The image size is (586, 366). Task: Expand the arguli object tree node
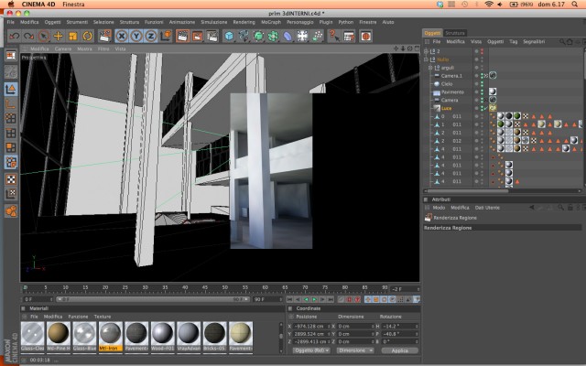click(430, 68)
